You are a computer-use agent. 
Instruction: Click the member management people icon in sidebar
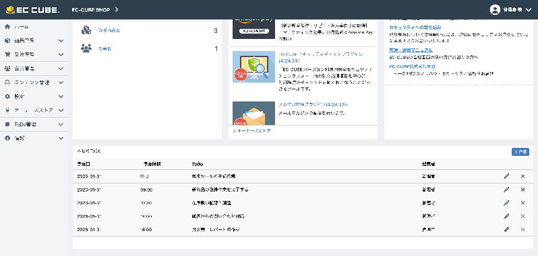[x=7, y=69]
